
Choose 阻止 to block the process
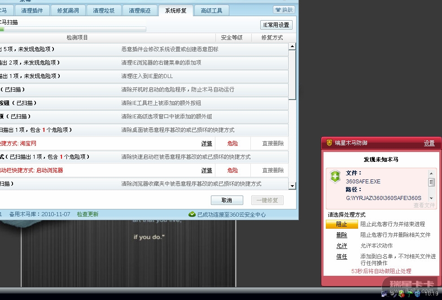click(x=341, y=224)
